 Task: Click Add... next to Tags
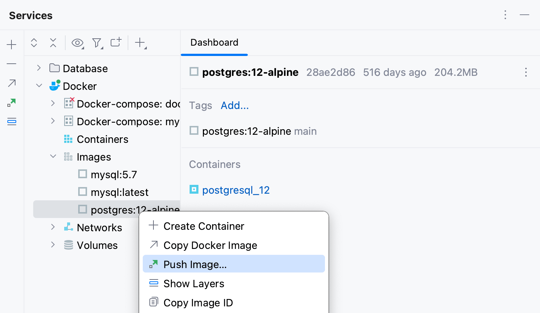(x=235, y=105)
